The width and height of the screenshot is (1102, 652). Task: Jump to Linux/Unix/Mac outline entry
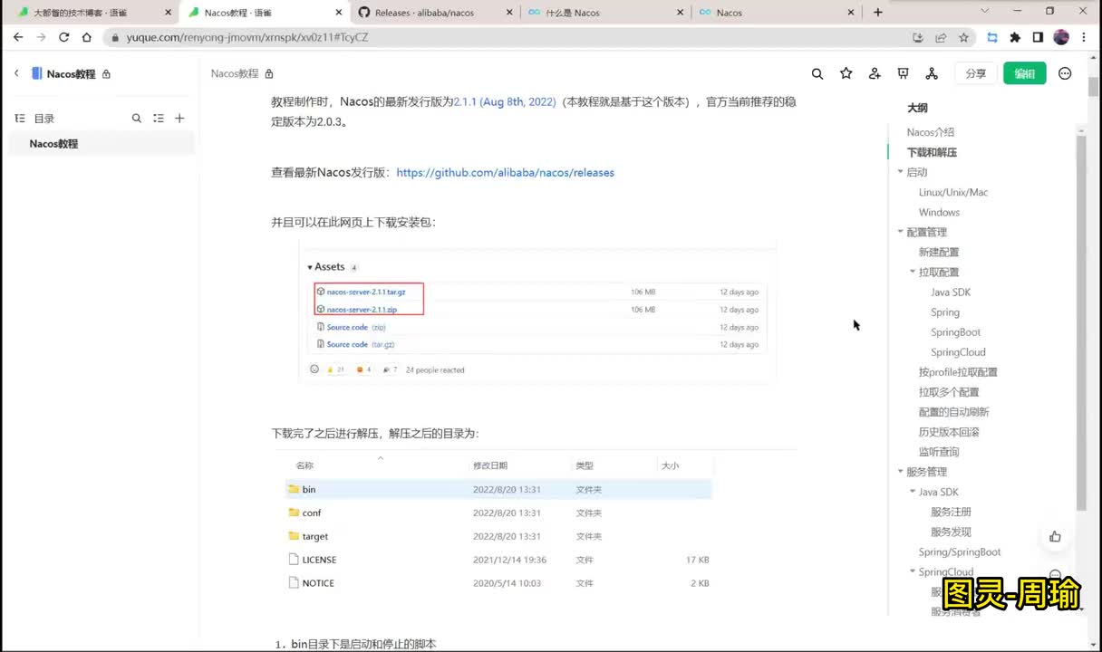(953, 192)
